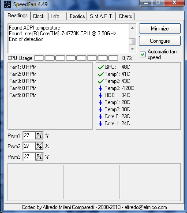
Task: Click the 'Temp2: 30C' reading text
Action: (x=117, y=109)
